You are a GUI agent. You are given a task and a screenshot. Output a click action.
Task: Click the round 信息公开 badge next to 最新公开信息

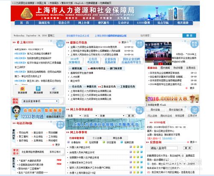tap(140, 44)
